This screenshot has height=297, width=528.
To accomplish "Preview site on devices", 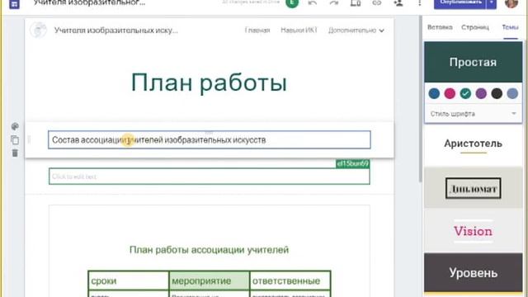I will 356,3.
